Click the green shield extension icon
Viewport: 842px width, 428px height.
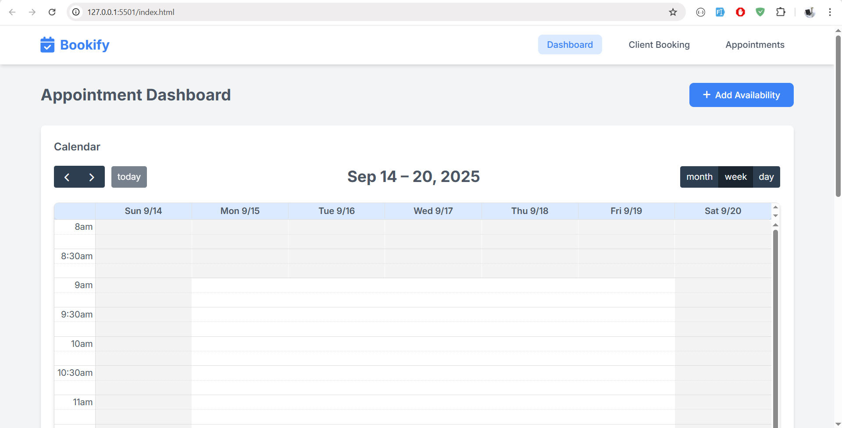[x=760, y=12]
